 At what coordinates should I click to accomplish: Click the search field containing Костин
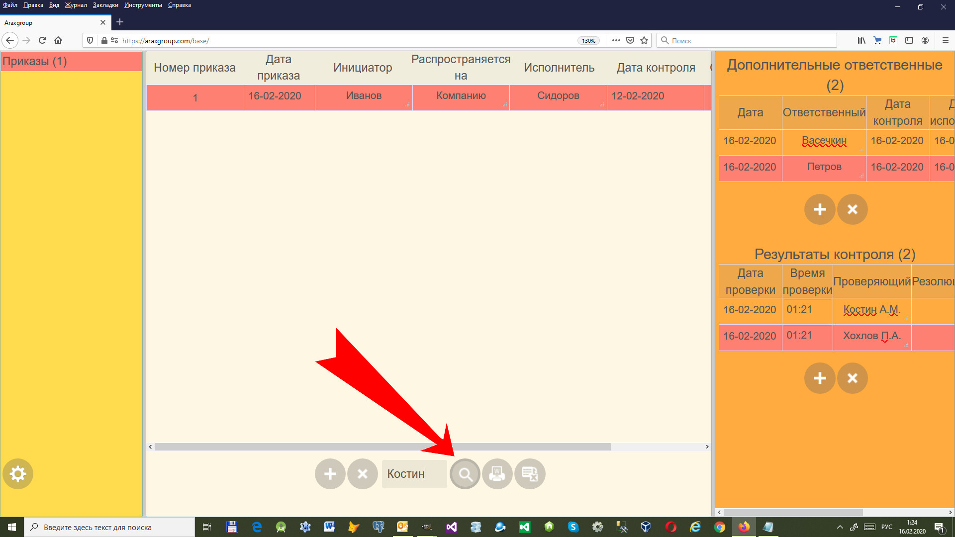click(414, 474)
